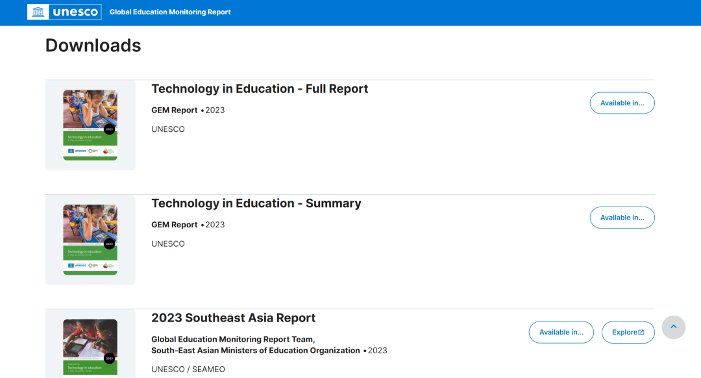Click UNESCO publisher text under Summary
Viewport: 701px width, 378px height.
(168, 244)
